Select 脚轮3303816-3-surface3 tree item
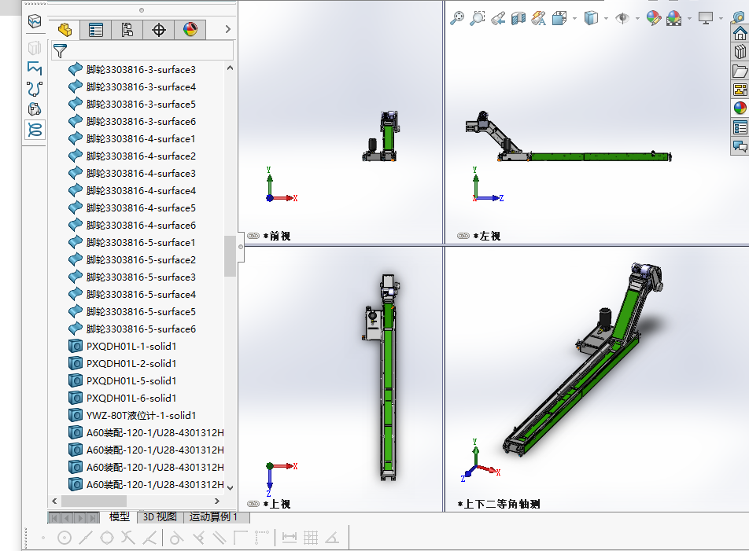The image size is (749, 551). (x=141, y=70)
